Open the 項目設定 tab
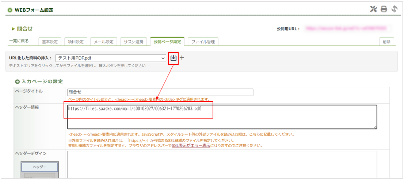The image size is (404, 180). pos(76,42)
